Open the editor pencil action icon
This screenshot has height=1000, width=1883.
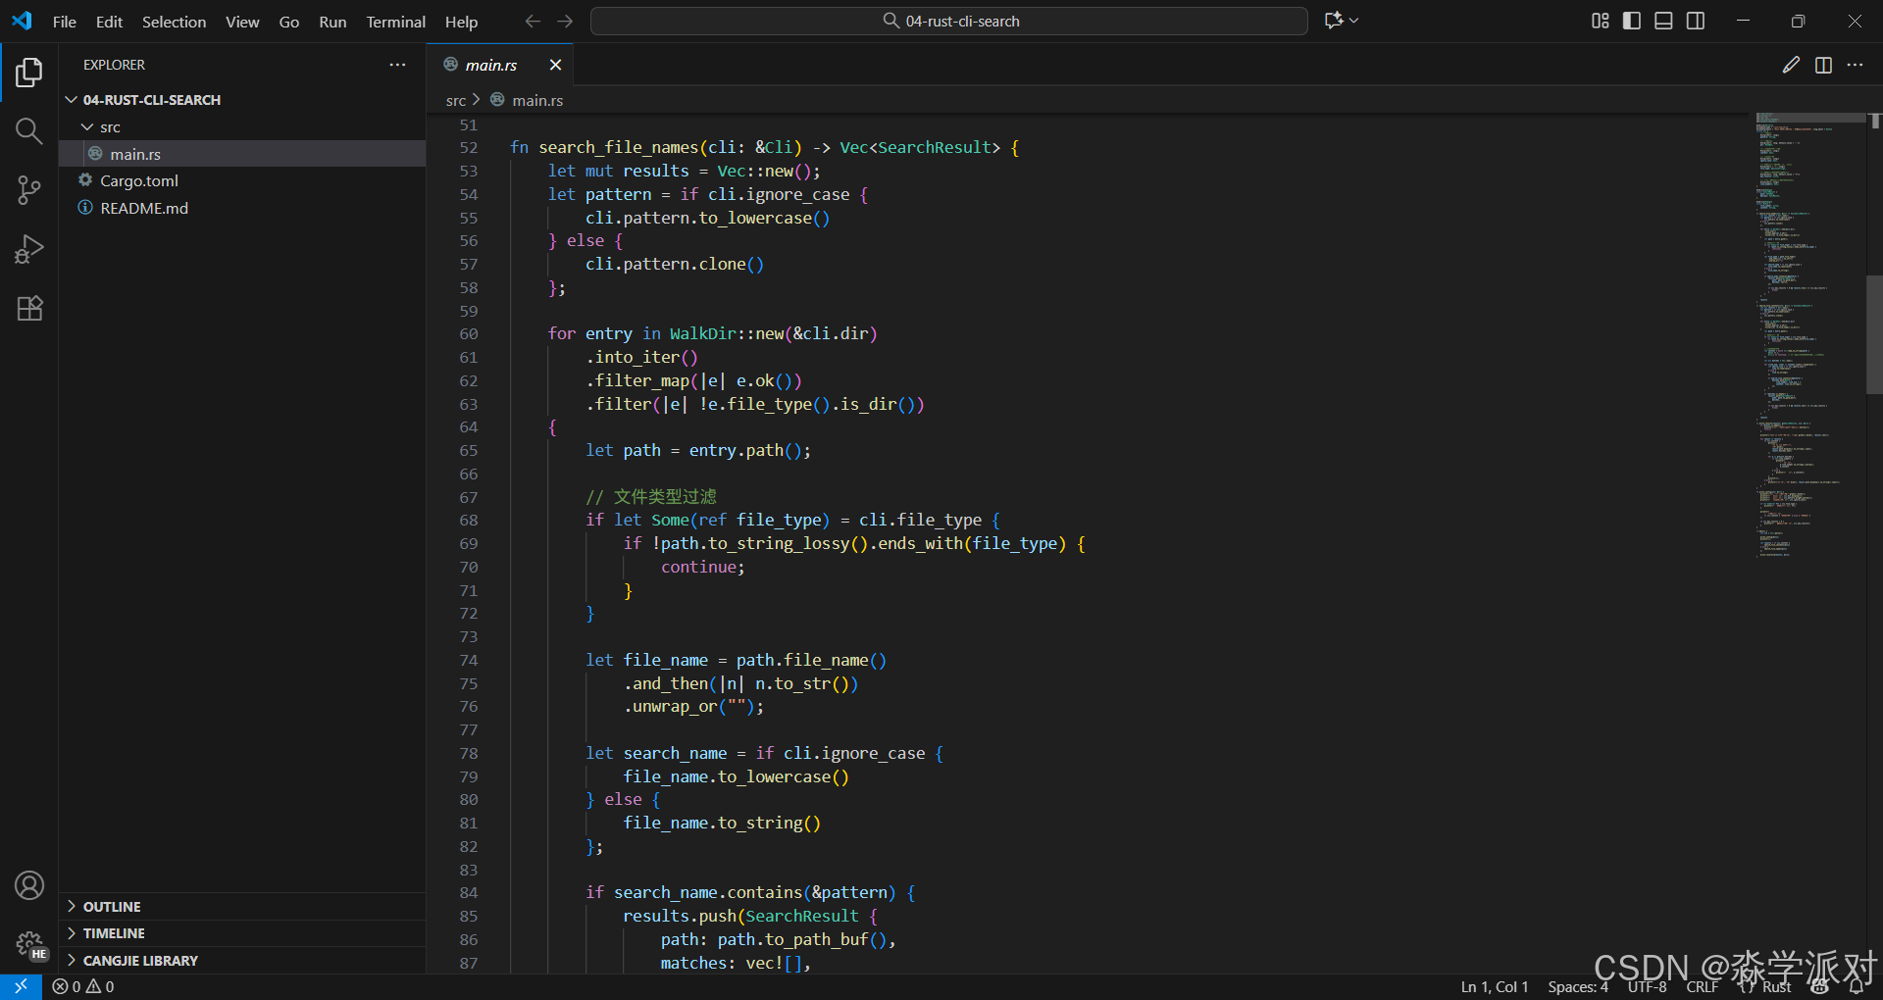pos(1791,65)
